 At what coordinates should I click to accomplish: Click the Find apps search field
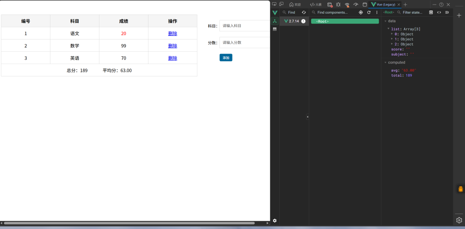[291, 12]
